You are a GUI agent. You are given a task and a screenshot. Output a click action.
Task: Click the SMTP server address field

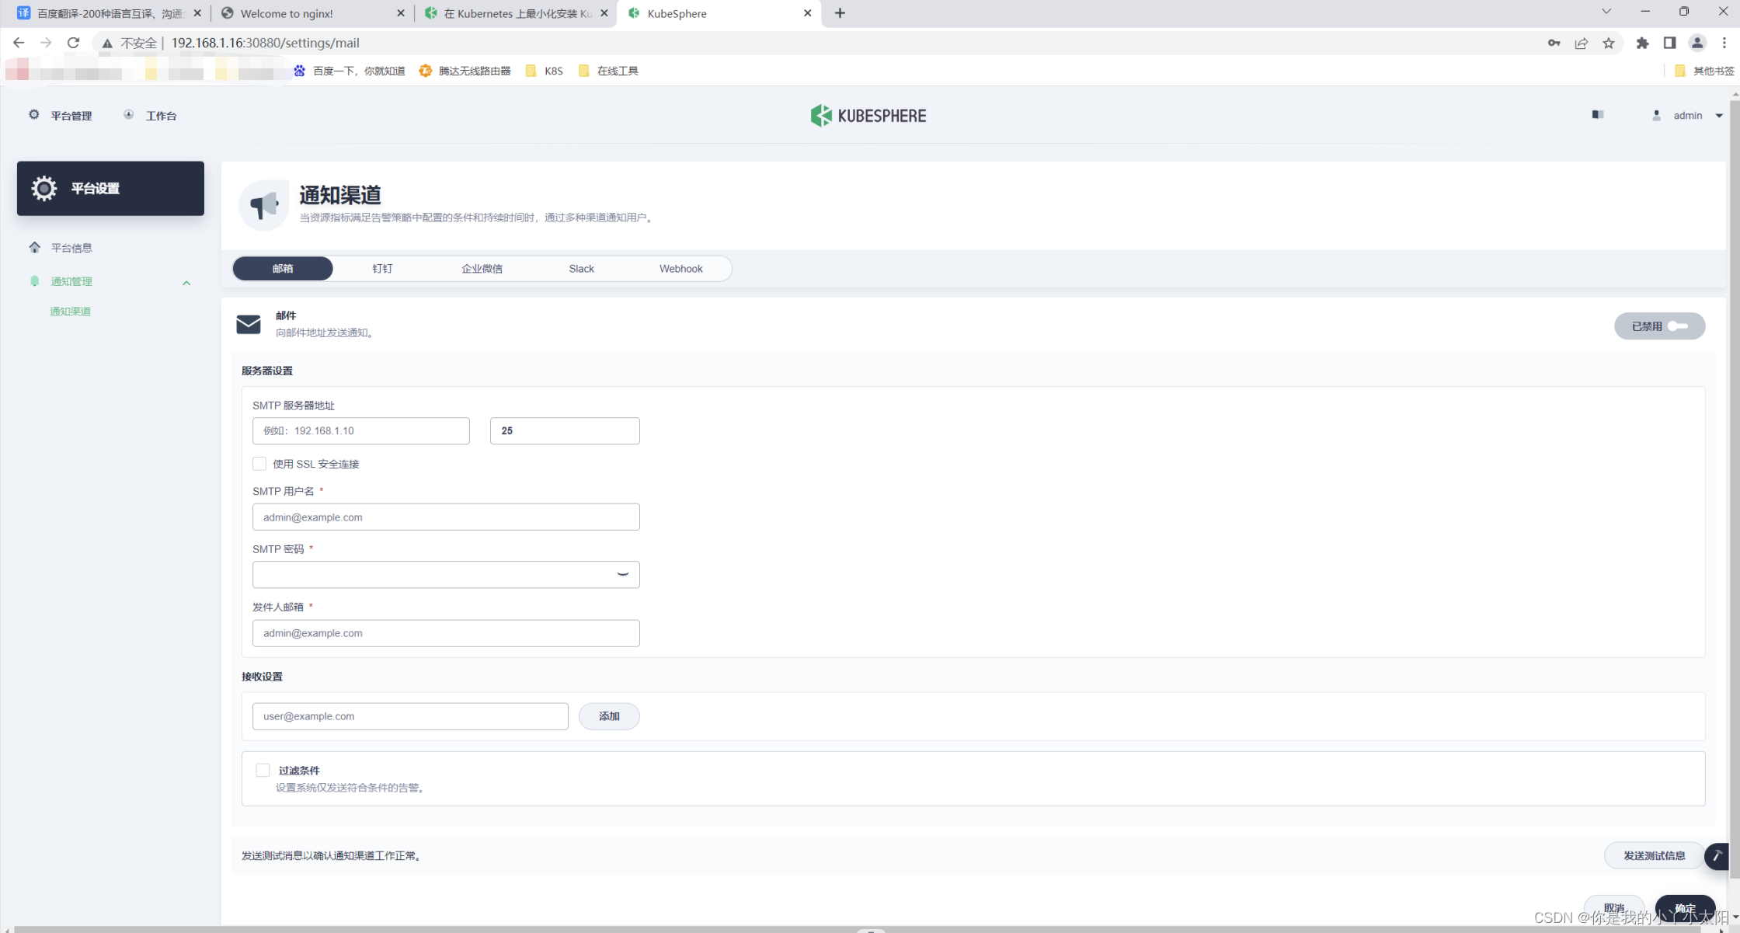point(361,430)
